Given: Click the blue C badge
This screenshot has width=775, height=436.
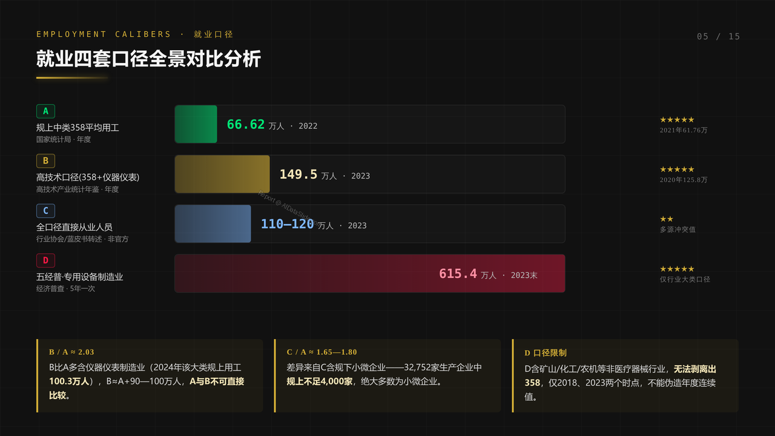Looking at the screenshot, I should (x=45, y=211).
